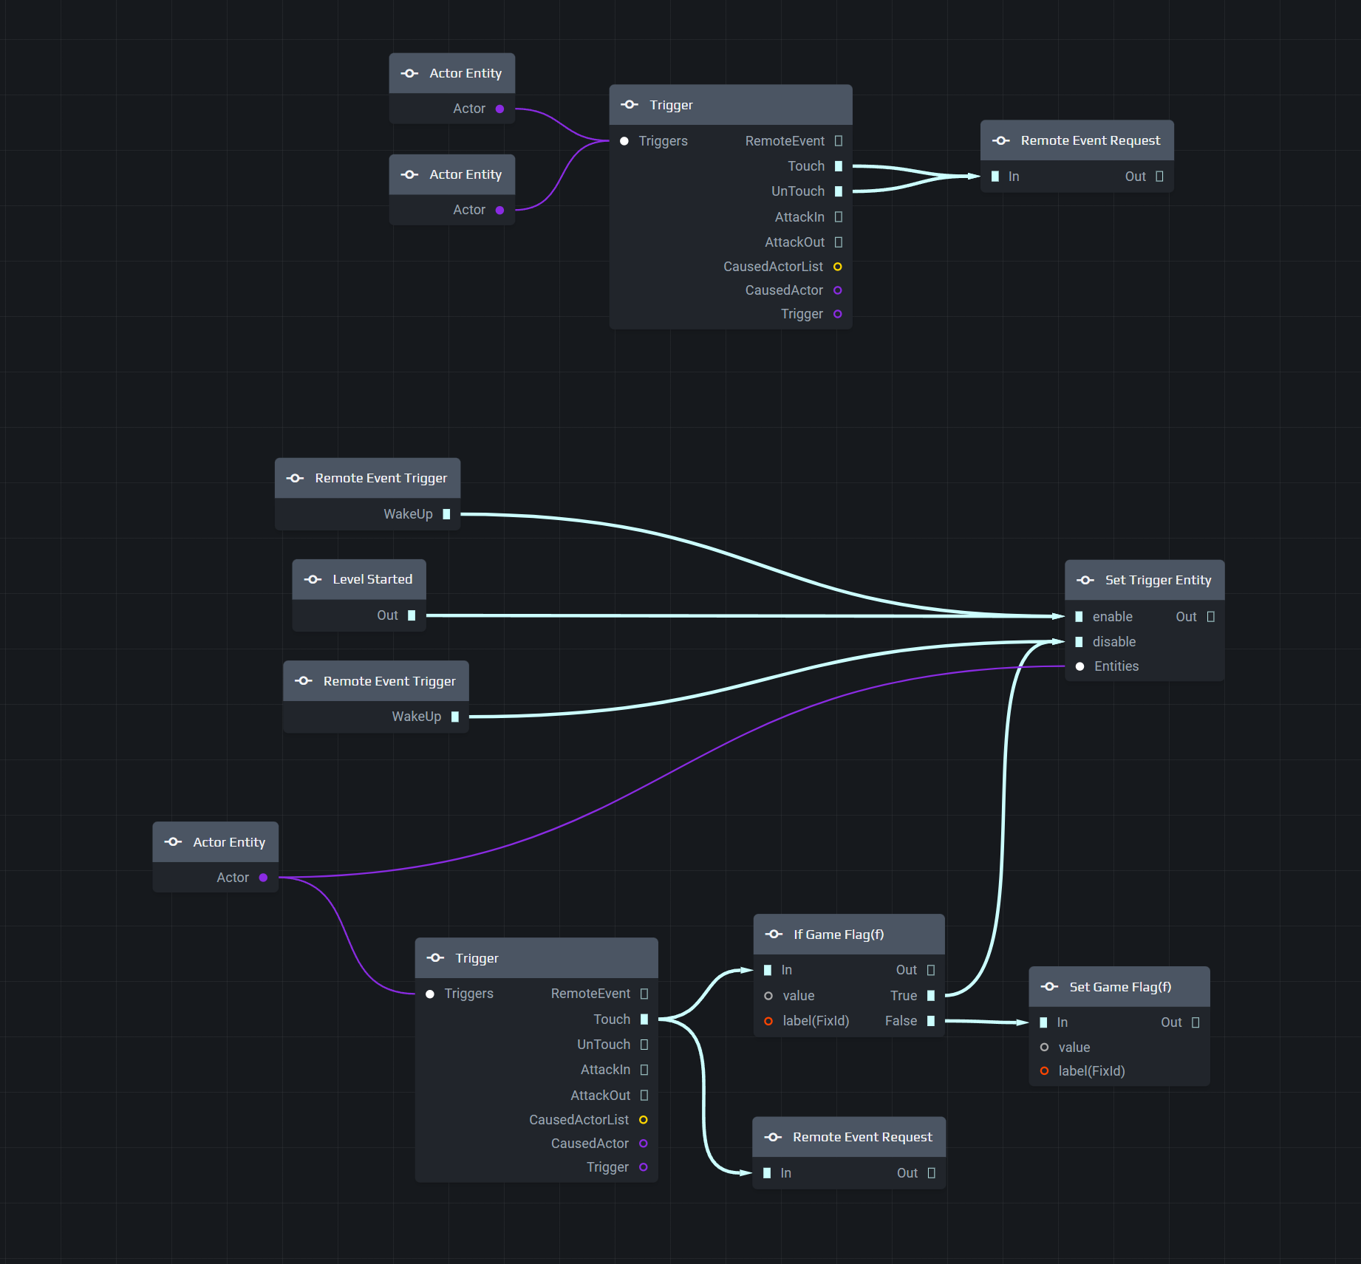Click Out pin on Set Trigger Entity node
Screen dimensions: 1361x1264
click(x=1211, y=617)
